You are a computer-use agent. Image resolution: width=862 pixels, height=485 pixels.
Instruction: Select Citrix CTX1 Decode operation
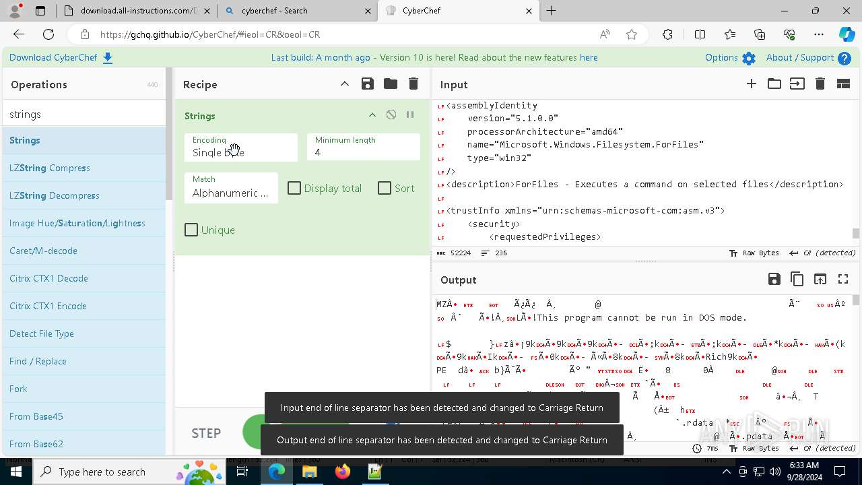[x=84, y=278]
